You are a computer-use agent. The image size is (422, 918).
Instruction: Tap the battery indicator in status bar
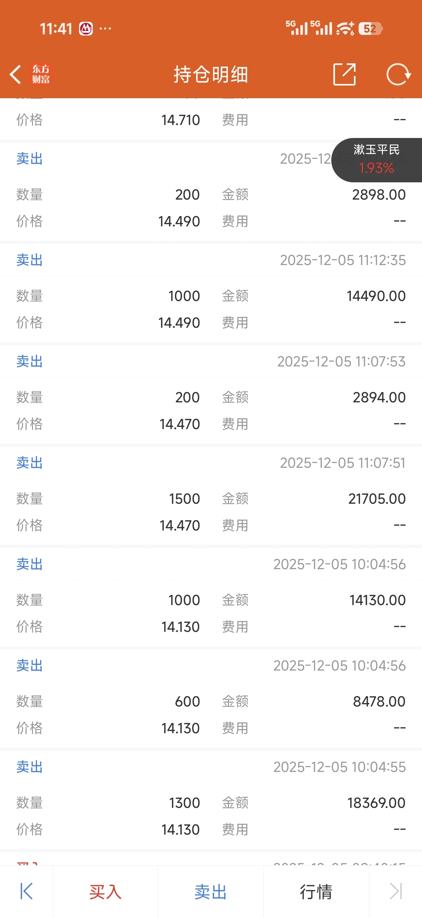370,29
